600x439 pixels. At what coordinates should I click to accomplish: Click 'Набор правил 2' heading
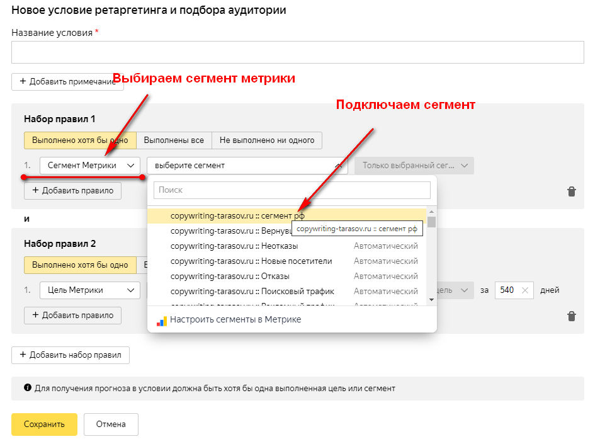pos(60,244)
